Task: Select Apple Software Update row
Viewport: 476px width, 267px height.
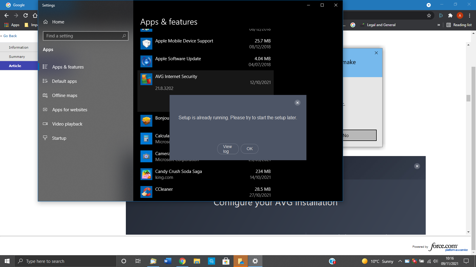Action: 206,61
